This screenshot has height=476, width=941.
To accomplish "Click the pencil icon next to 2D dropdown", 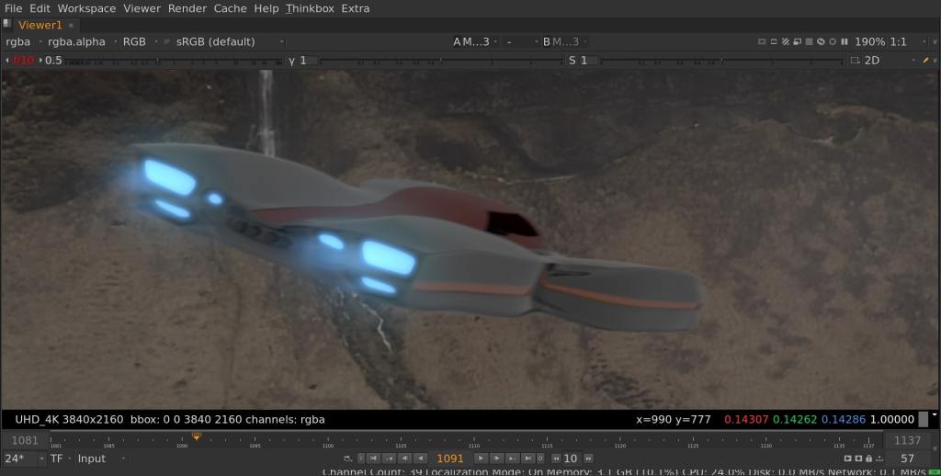I will click(925, 60).
